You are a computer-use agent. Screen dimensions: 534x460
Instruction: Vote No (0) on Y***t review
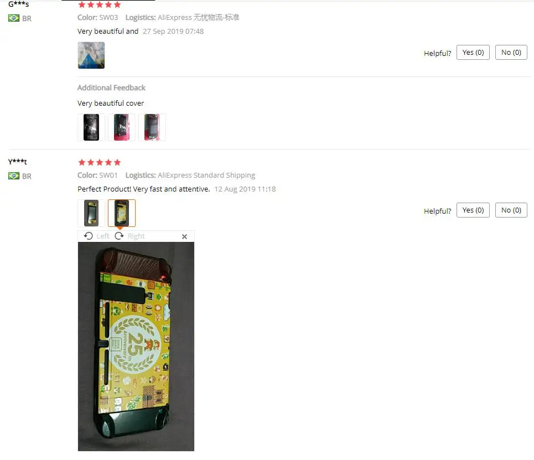511,210
